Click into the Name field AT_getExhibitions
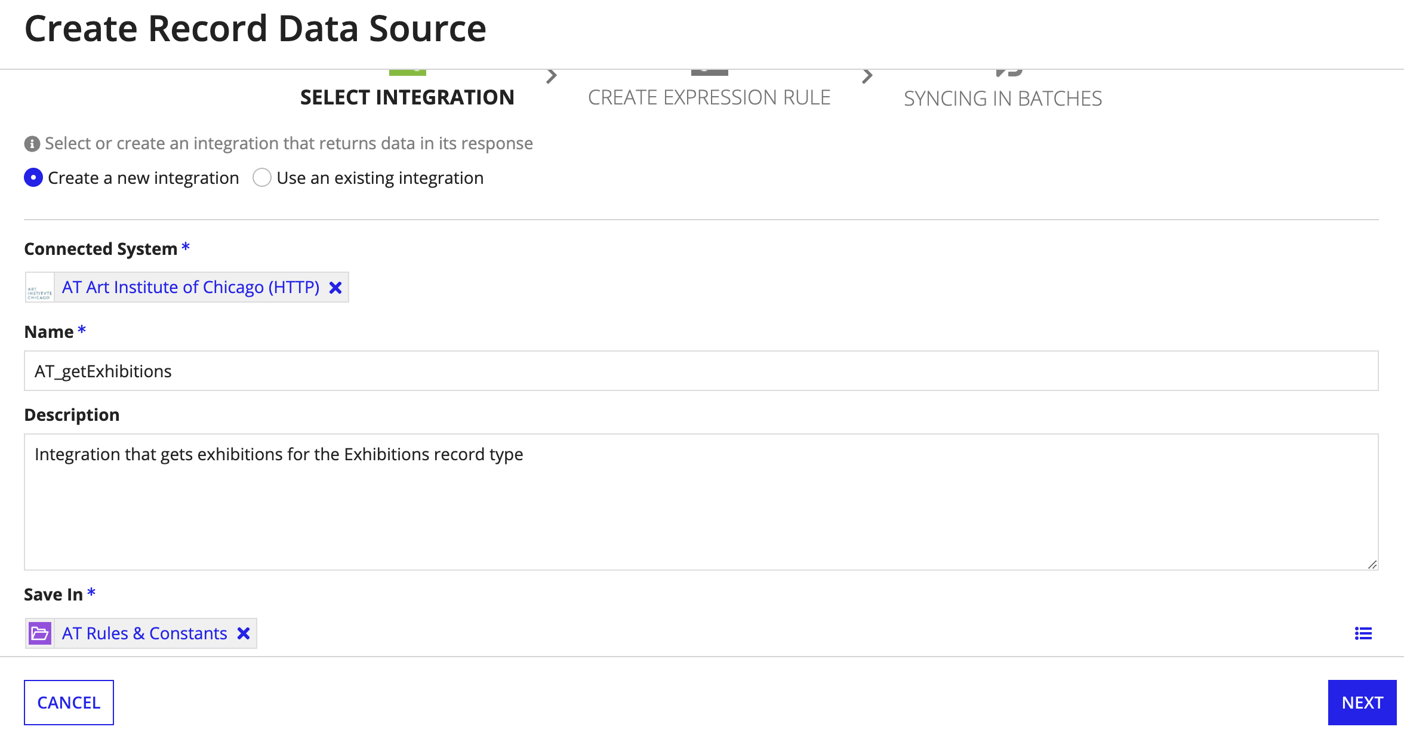This screenshot has height=739, width=1404. (x=701, y=371)
